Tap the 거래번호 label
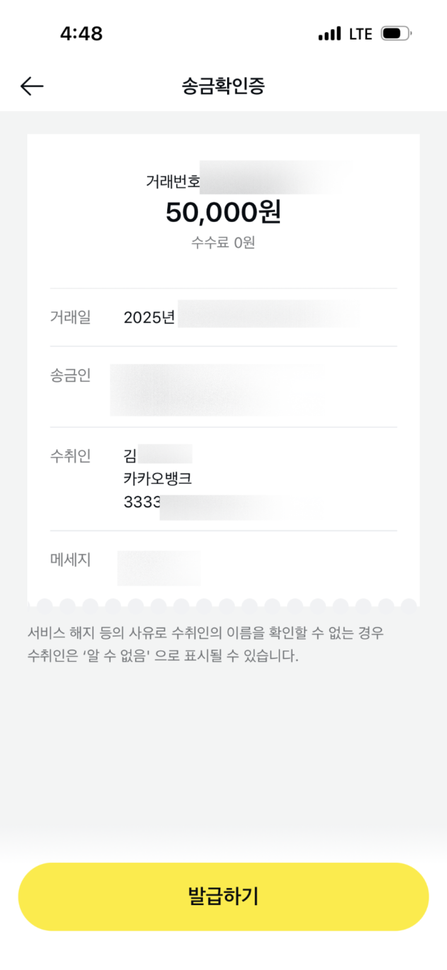447x970 pixels. 173,181
